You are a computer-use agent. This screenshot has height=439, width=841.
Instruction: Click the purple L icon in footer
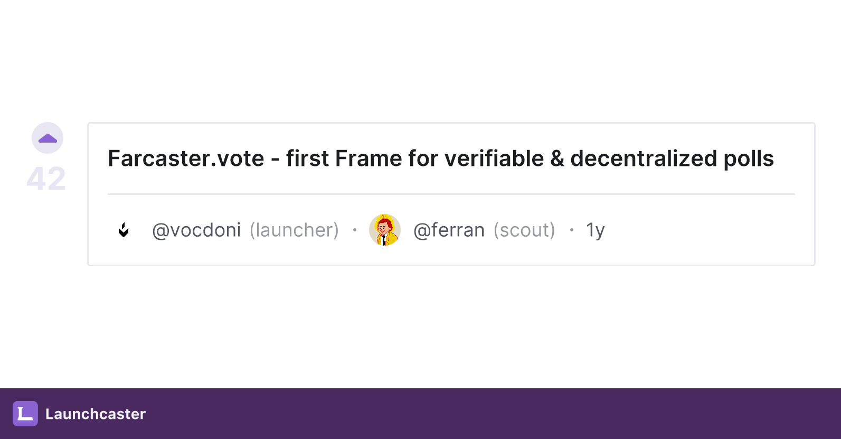tap(25, 414)
